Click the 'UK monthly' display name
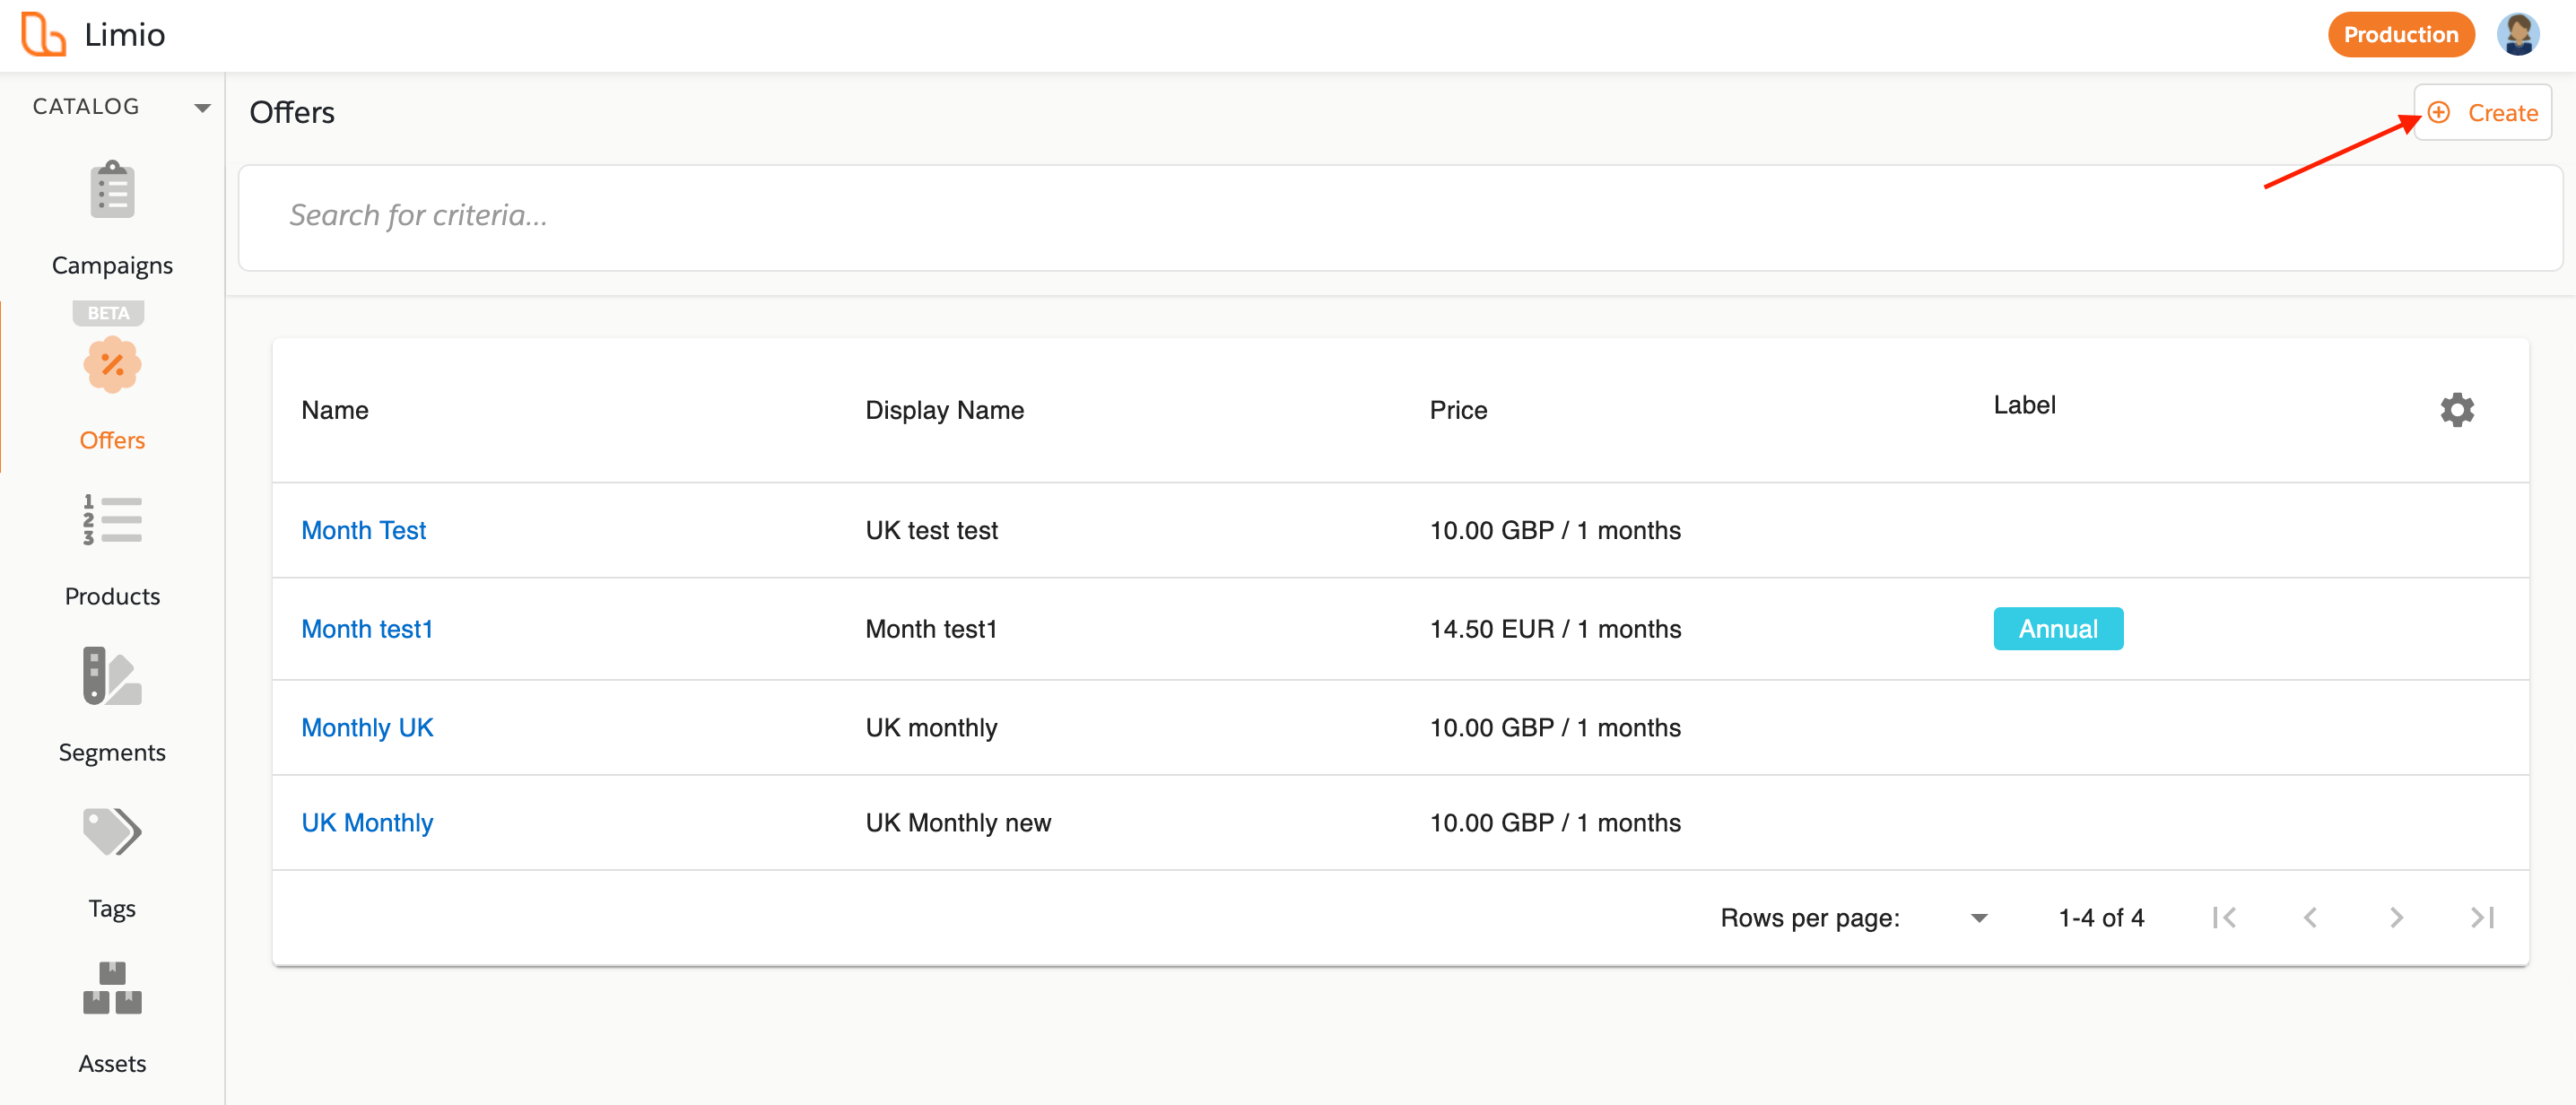The width and height of the screenshot is (2576, 1105). (x=931, y=728)
